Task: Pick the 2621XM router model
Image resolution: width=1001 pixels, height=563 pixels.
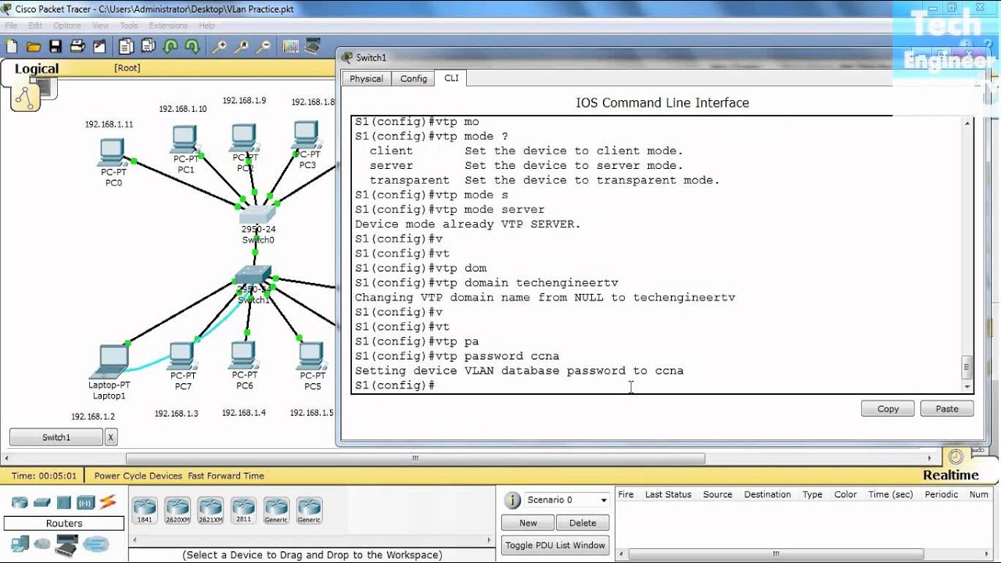Action: 210,511
